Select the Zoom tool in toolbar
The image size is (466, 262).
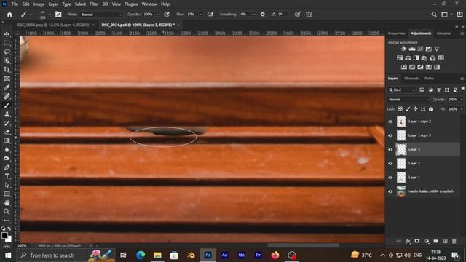(x=7, y=212)
